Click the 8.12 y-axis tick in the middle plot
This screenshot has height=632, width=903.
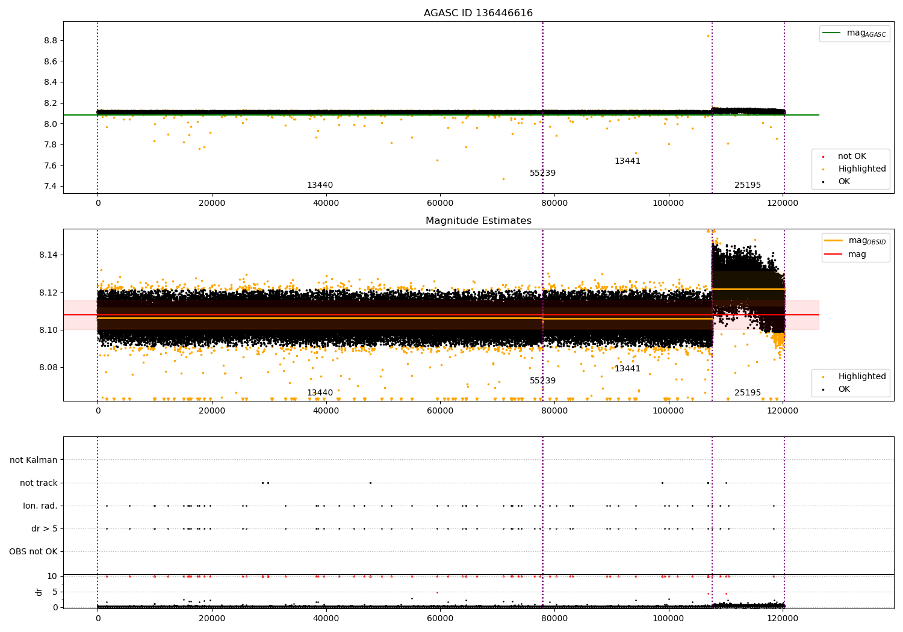point(48,293)
